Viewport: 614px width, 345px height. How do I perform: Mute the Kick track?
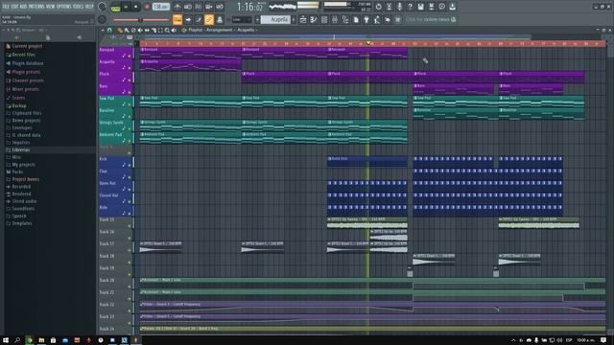tap(130, 165)
